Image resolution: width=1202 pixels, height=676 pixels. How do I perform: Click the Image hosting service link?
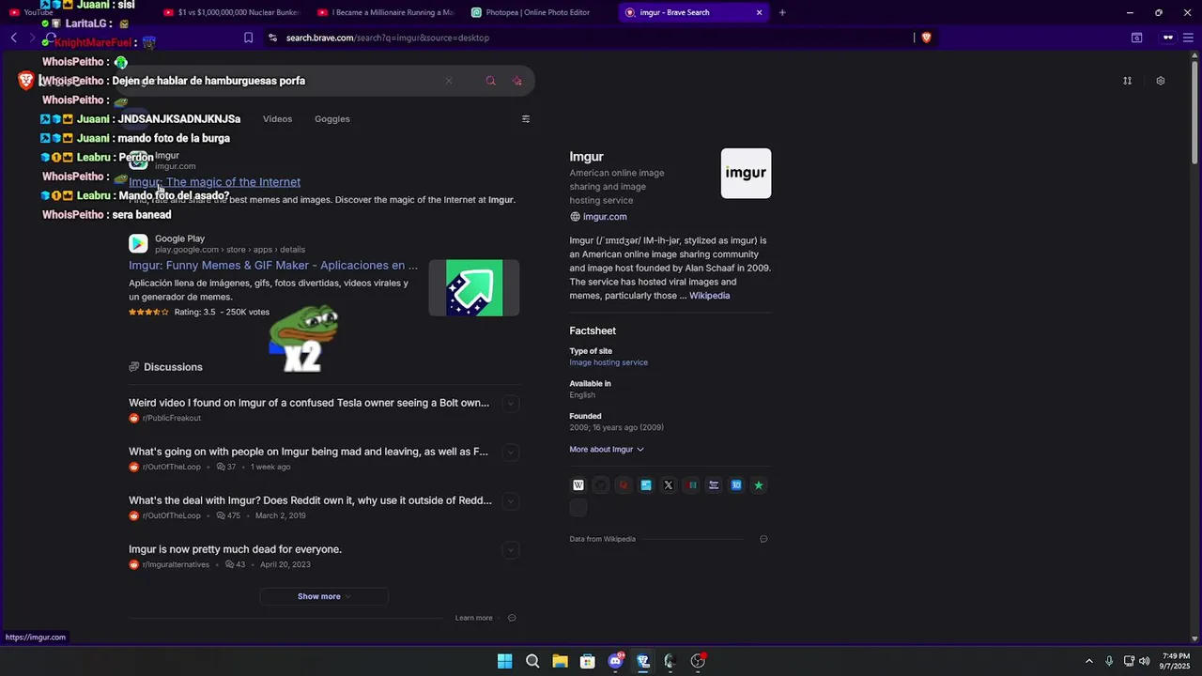(x=609, y=362)
